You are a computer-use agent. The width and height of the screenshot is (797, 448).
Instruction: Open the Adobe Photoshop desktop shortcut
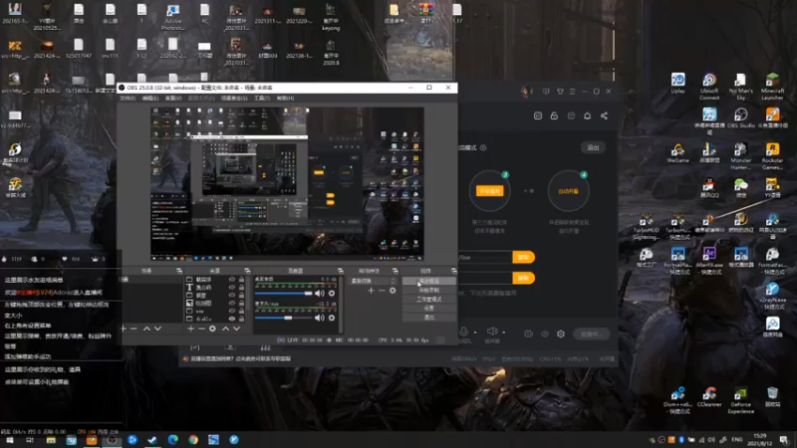(172, 17)
